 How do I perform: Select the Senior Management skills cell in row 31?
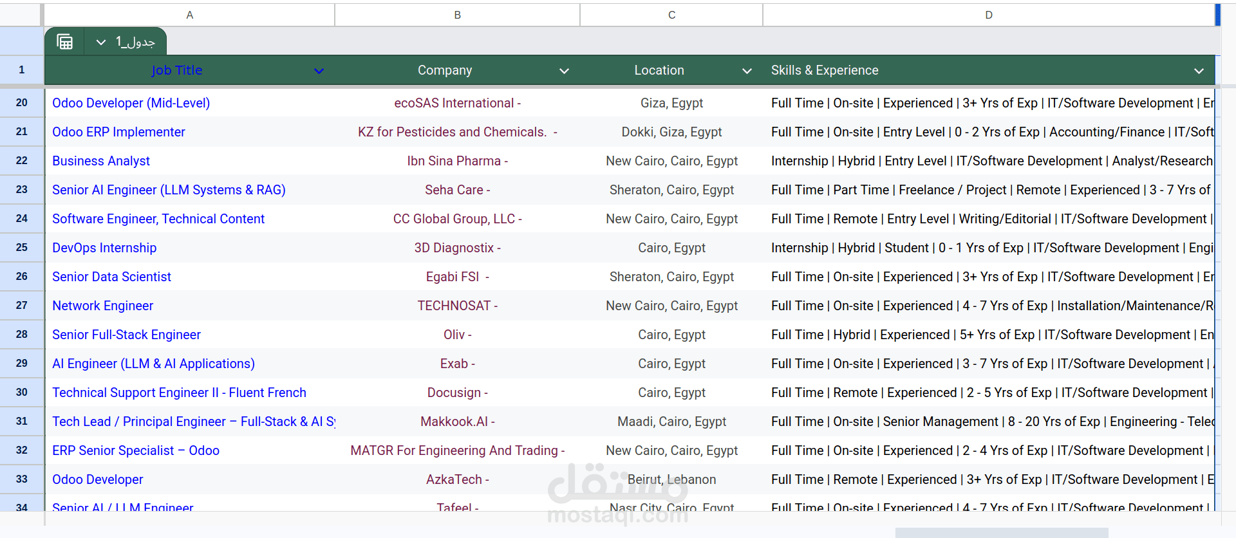pyautogui.click(x=989, y=422)
